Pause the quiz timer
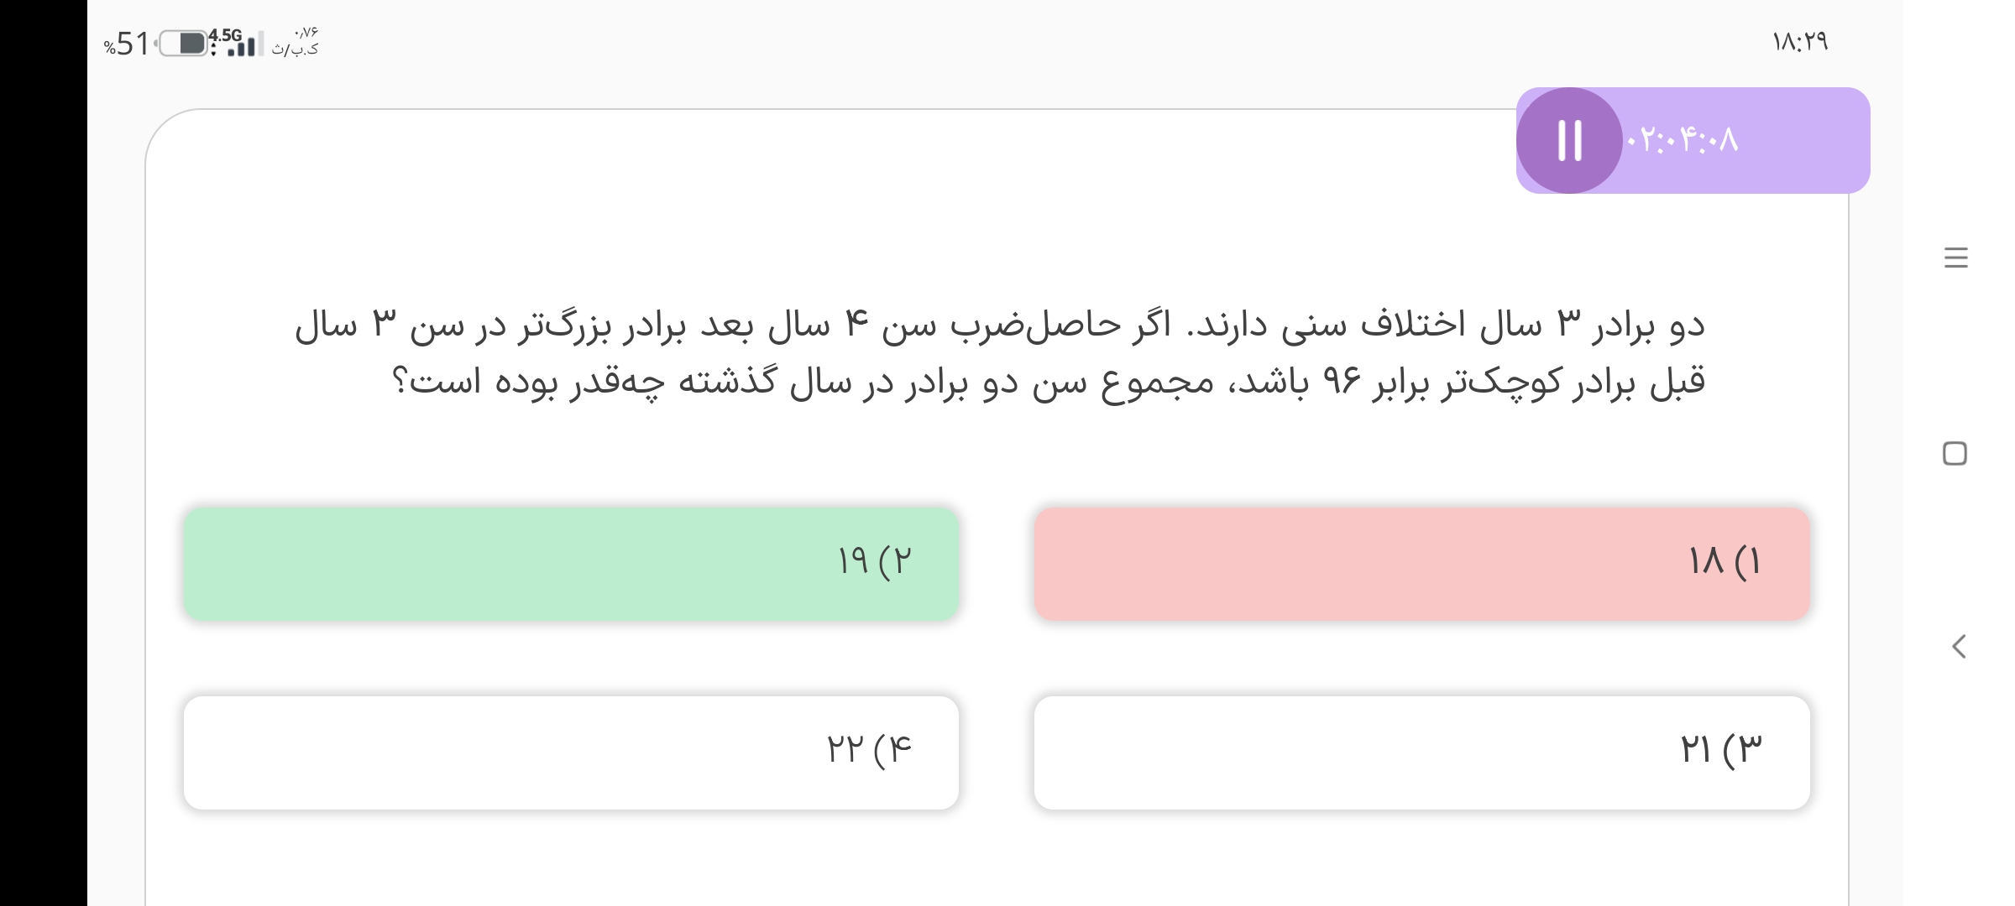2015x906 pixels. coord(1569,140)
